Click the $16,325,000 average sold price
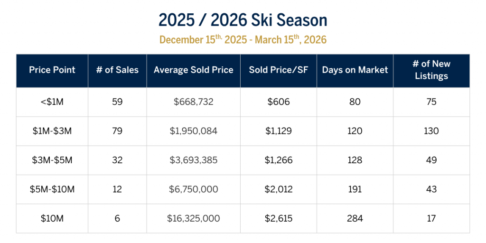 click(193, 218)
